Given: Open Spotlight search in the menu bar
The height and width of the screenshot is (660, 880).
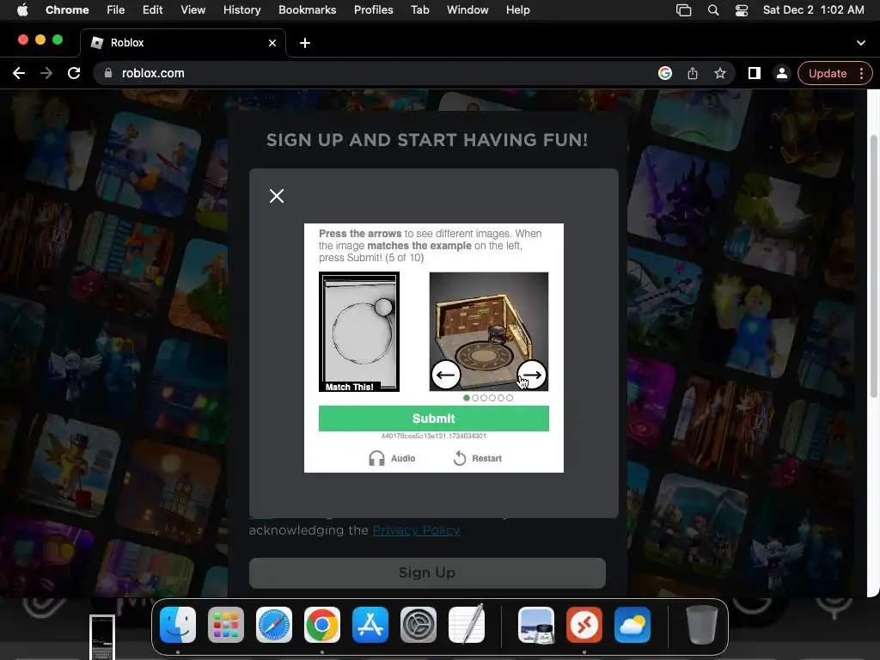Looking at the screenshot, I should (713, 10).
